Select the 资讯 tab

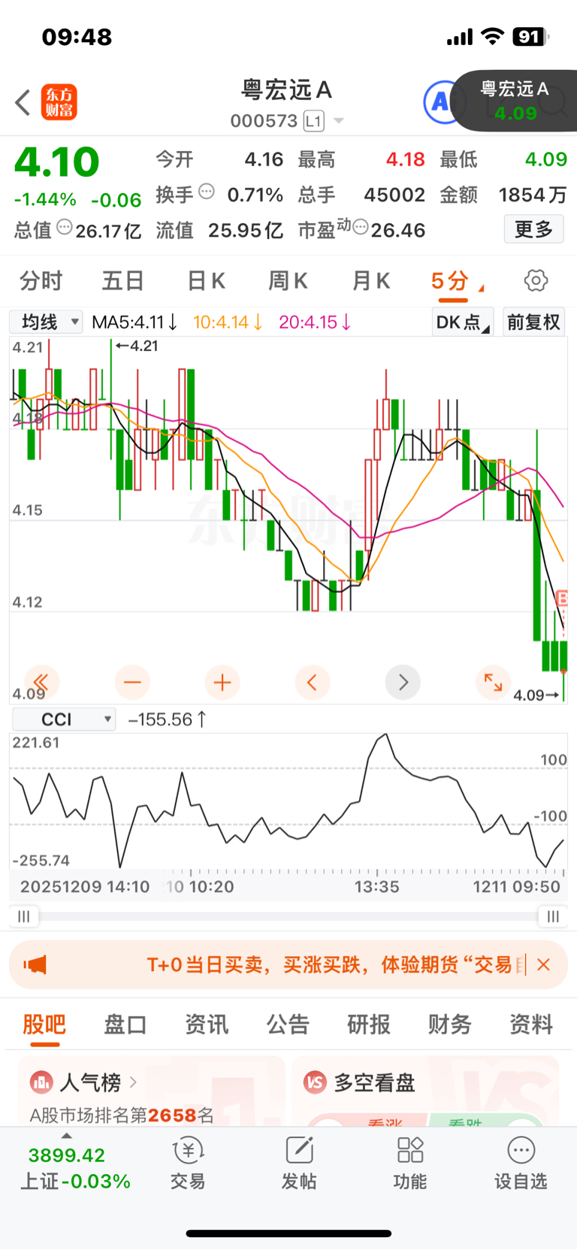click(207, 1024)
